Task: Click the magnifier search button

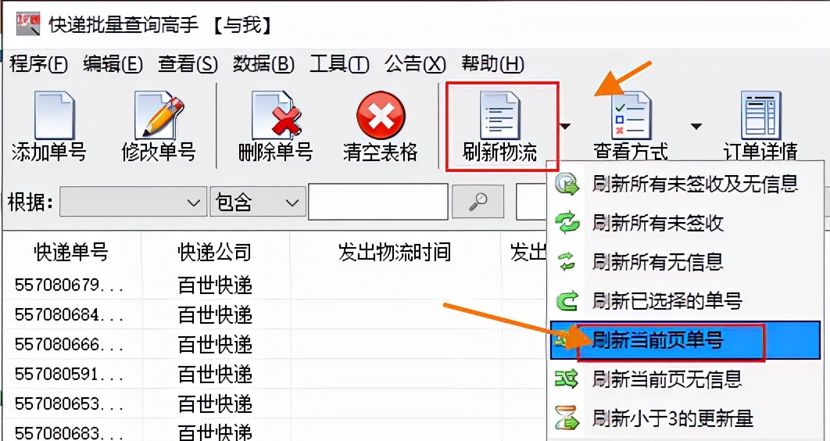Action: [x=478, y=201]
